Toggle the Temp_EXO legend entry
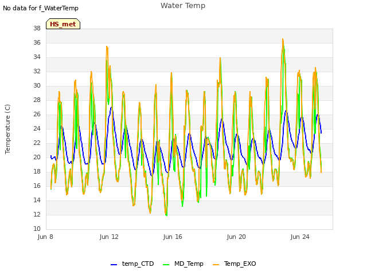This screenshot has height=275, width=367. (x=235, y=264)
